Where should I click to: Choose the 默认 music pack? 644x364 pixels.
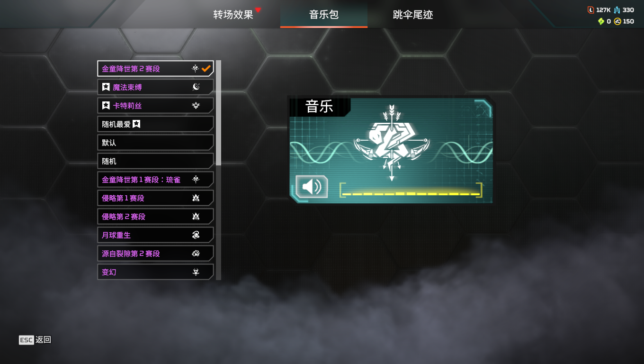coord(155,143)
